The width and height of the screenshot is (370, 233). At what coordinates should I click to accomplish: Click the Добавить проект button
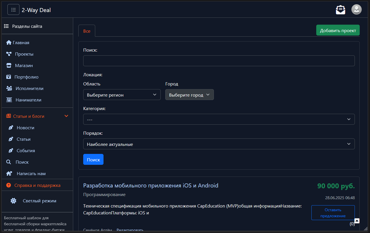tap(338, 30)
